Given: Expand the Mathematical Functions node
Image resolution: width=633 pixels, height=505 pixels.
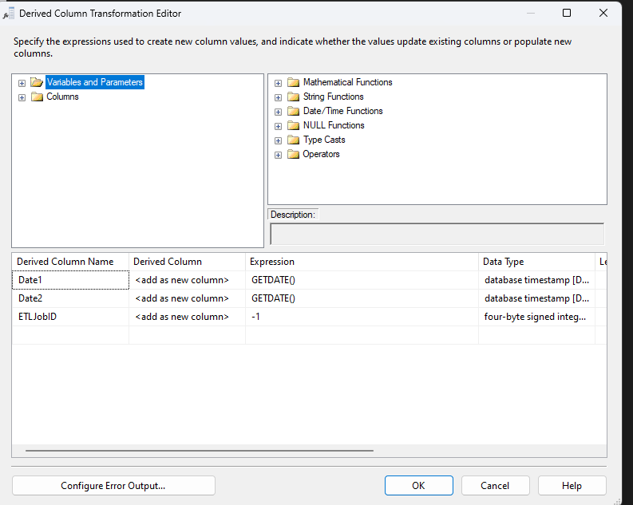Looking at the screenshot, I should (278, 83).
